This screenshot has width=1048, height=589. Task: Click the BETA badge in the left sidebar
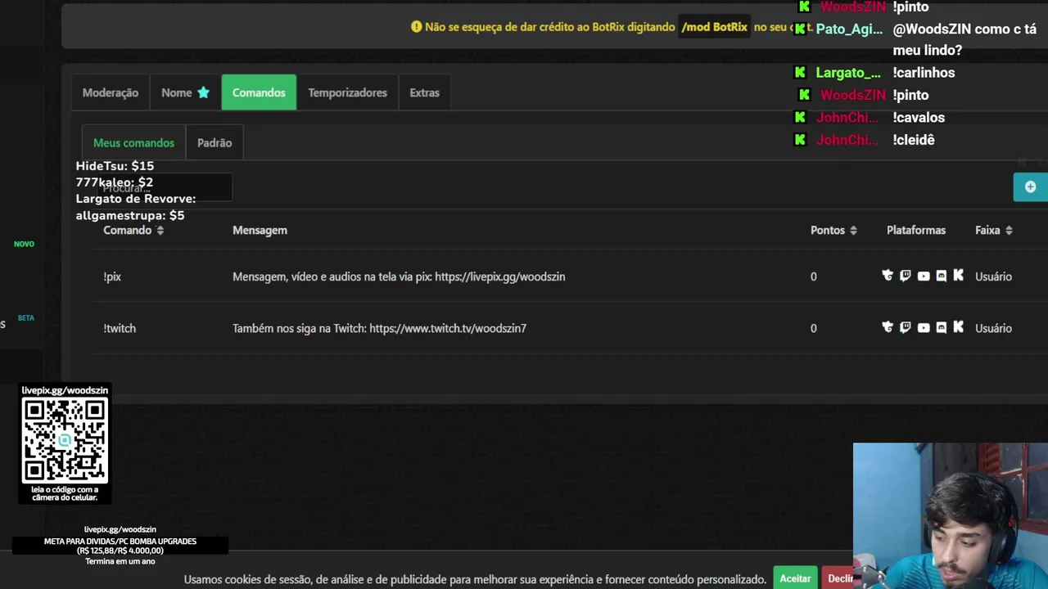click(x=26, y=317)
